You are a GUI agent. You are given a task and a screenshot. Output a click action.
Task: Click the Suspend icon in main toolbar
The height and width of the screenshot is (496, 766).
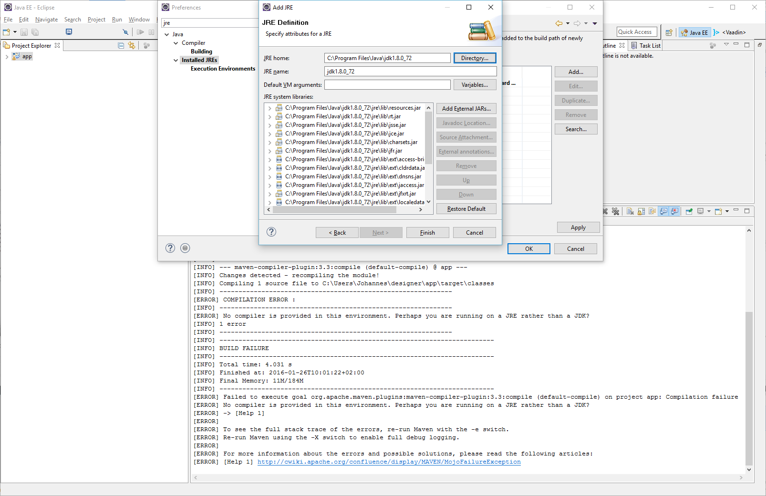151,32
